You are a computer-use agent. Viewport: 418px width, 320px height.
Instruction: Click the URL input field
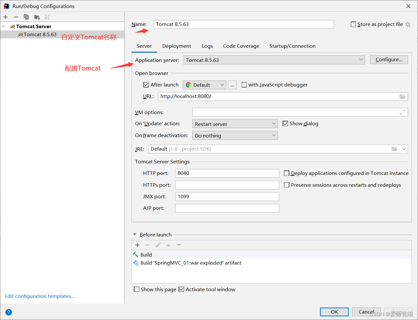[283, 96]
